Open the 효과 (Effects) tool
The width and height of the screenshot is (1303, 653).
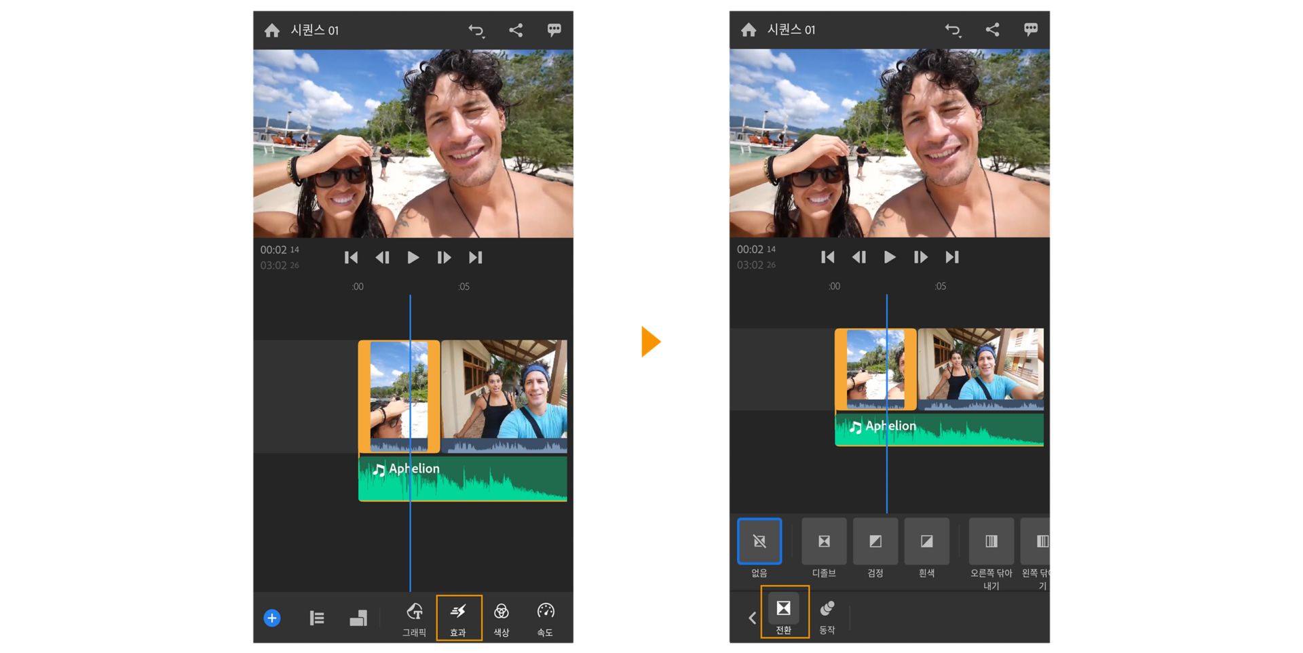459,618
